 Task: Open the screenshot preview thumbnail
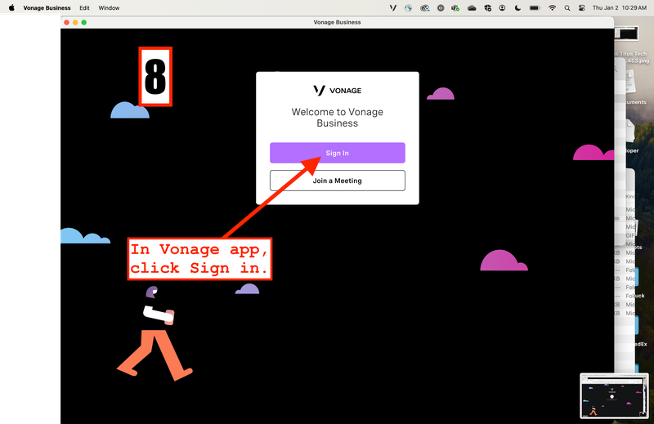pos(613,396)
